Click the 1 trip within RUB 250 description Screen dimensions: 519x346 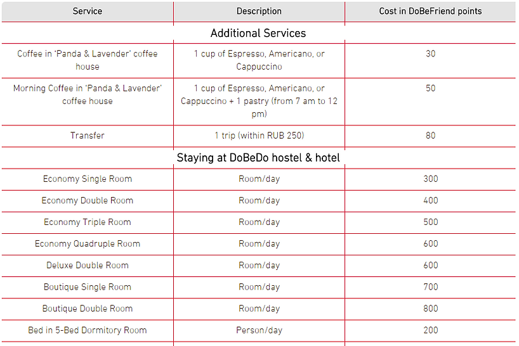point(259,136)
